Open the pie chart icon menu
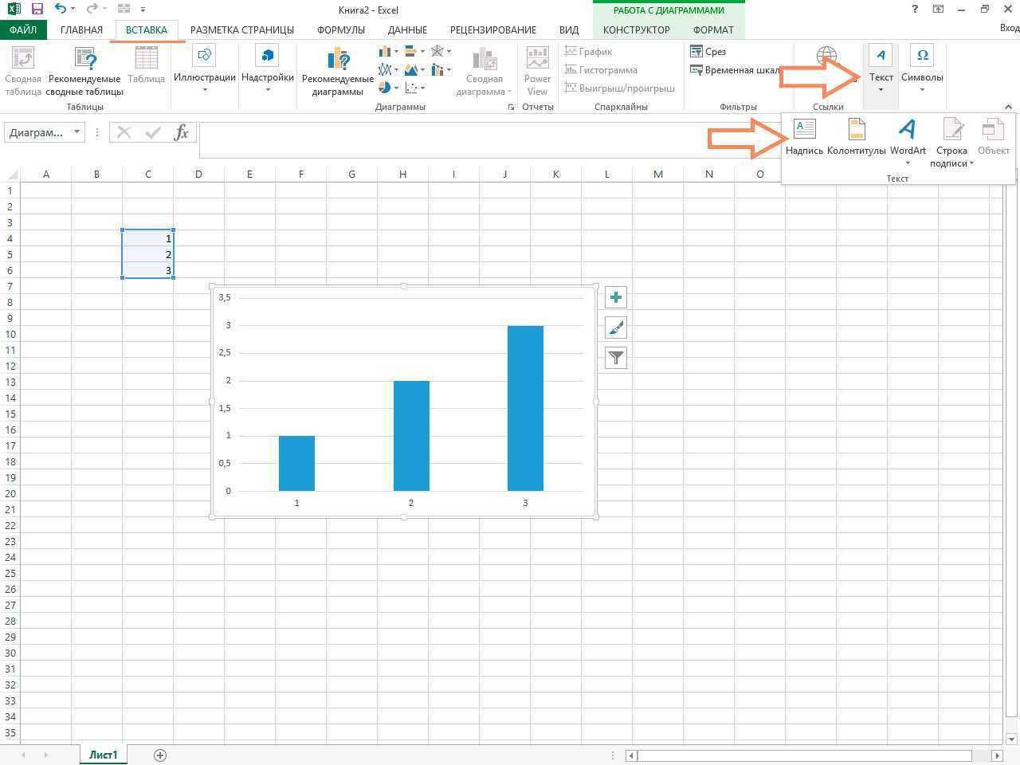 pos(384,88)
